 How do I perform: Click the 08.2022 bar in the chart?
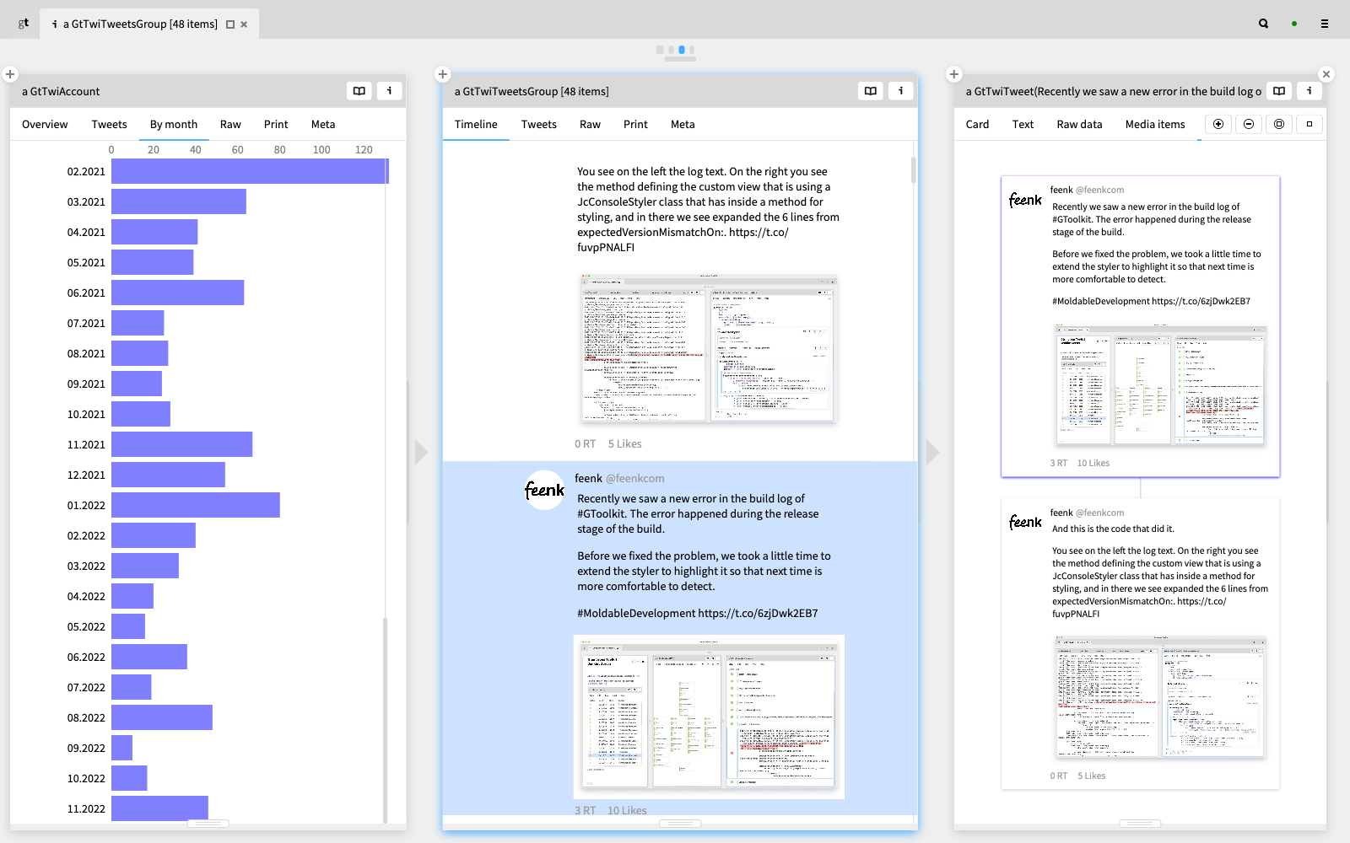pyautogui.click(x=162, y=717)
